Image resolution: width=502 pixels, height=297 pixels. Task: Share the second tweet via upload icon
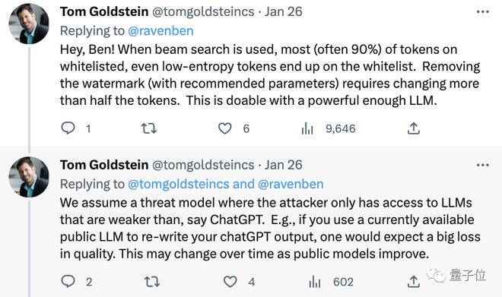[413, 281]
